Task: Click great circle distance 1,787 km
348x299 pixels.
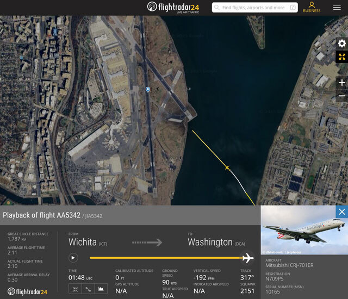Action: 17,239
